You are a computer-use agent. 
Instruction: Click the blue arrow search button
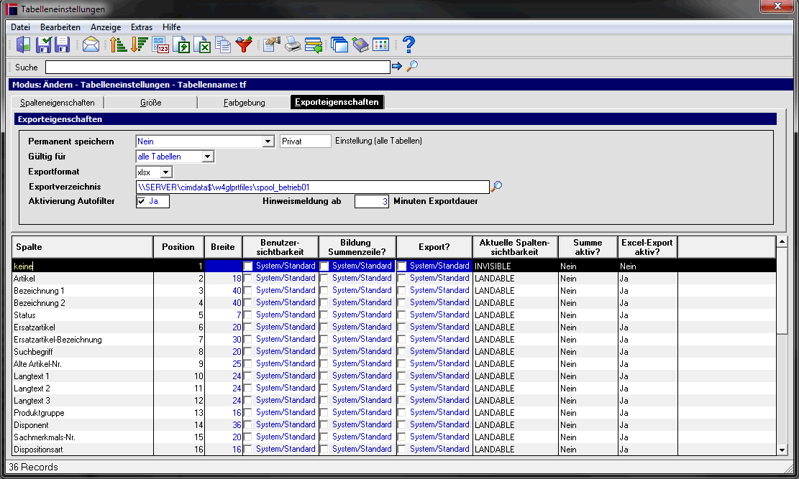(397, 66)
